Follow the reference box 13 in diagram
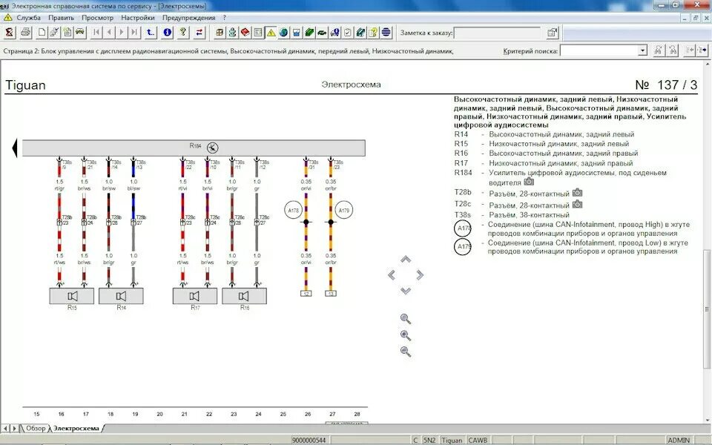 click(331, 294)
